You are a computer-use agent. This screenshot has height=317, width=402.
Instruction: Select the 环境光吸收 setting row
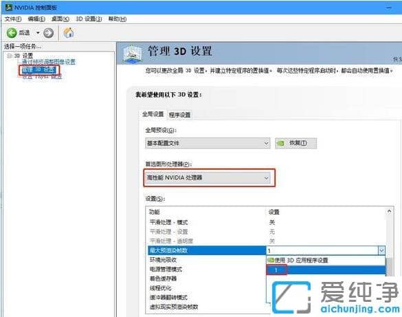coord(207,260)
